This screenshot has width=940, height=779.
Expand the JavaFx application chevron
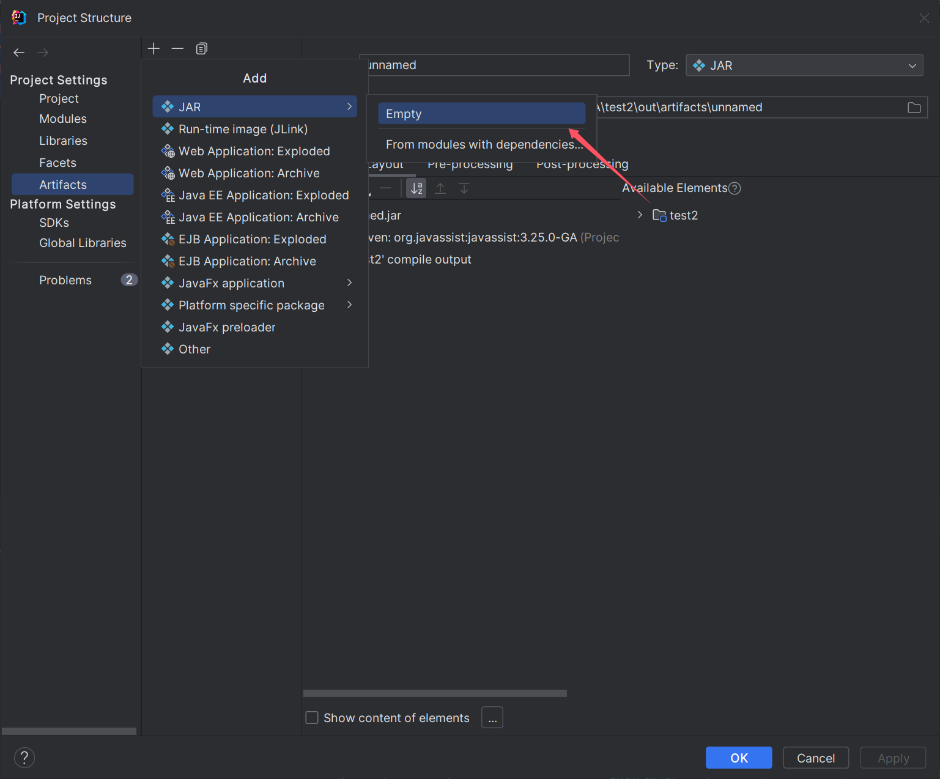click(349, 282)
